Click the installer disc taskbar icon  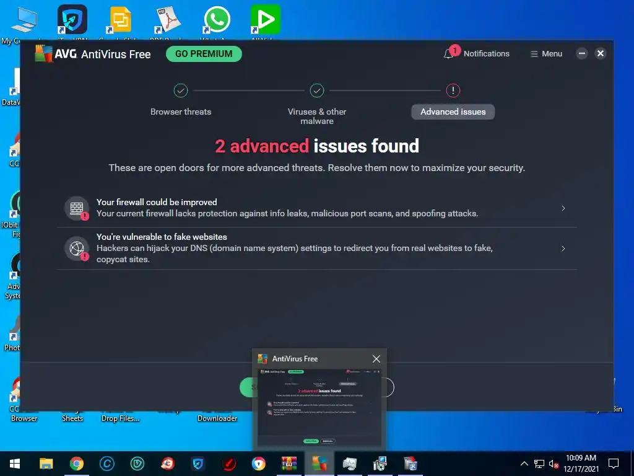click(x=380, y=464)
